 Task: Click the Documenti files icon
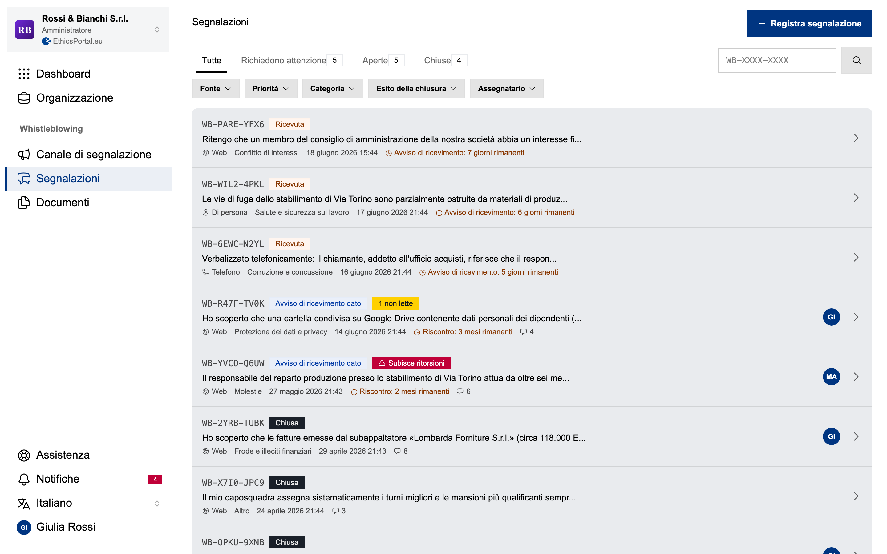(24, 202)
